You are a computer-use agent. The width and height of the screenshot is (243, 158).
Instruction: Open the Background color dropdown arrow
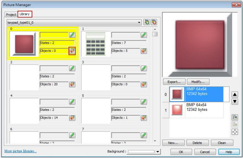(x=158, y=152)
